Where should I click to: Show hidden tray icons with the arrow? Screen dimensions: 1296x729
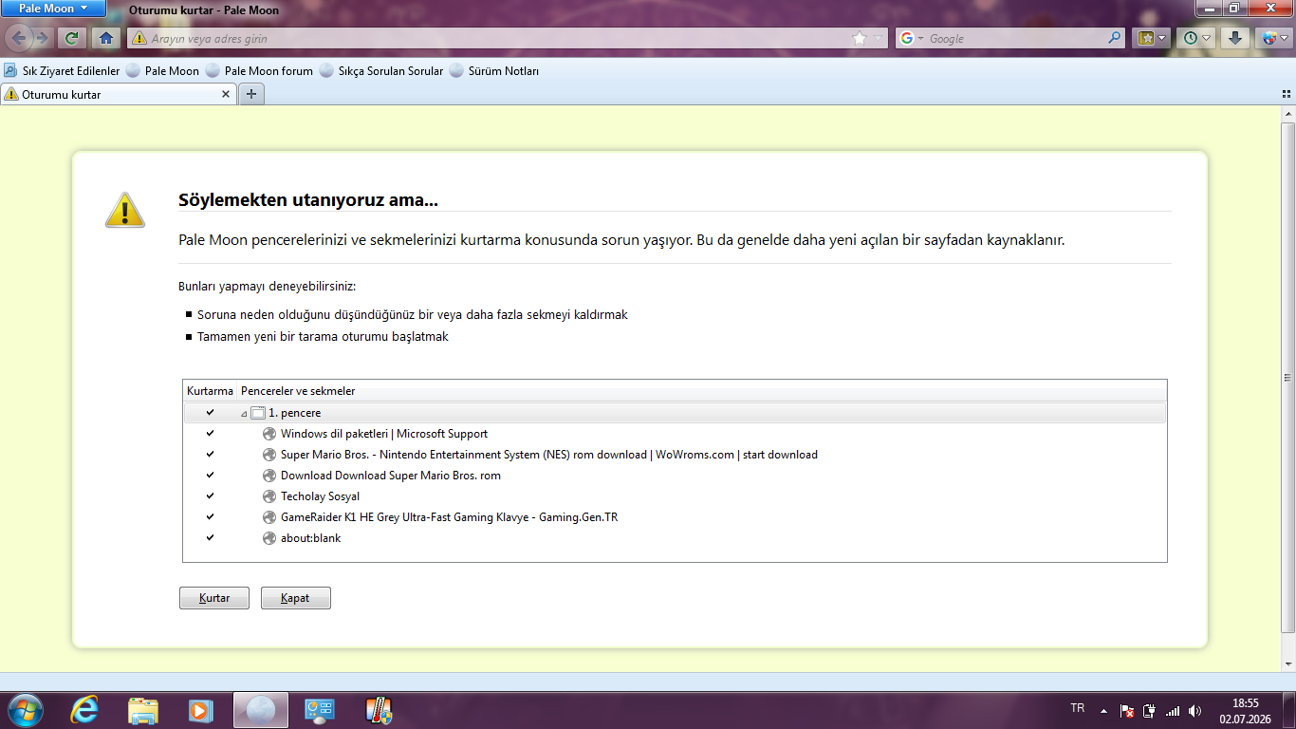[x=1103, y=710]
